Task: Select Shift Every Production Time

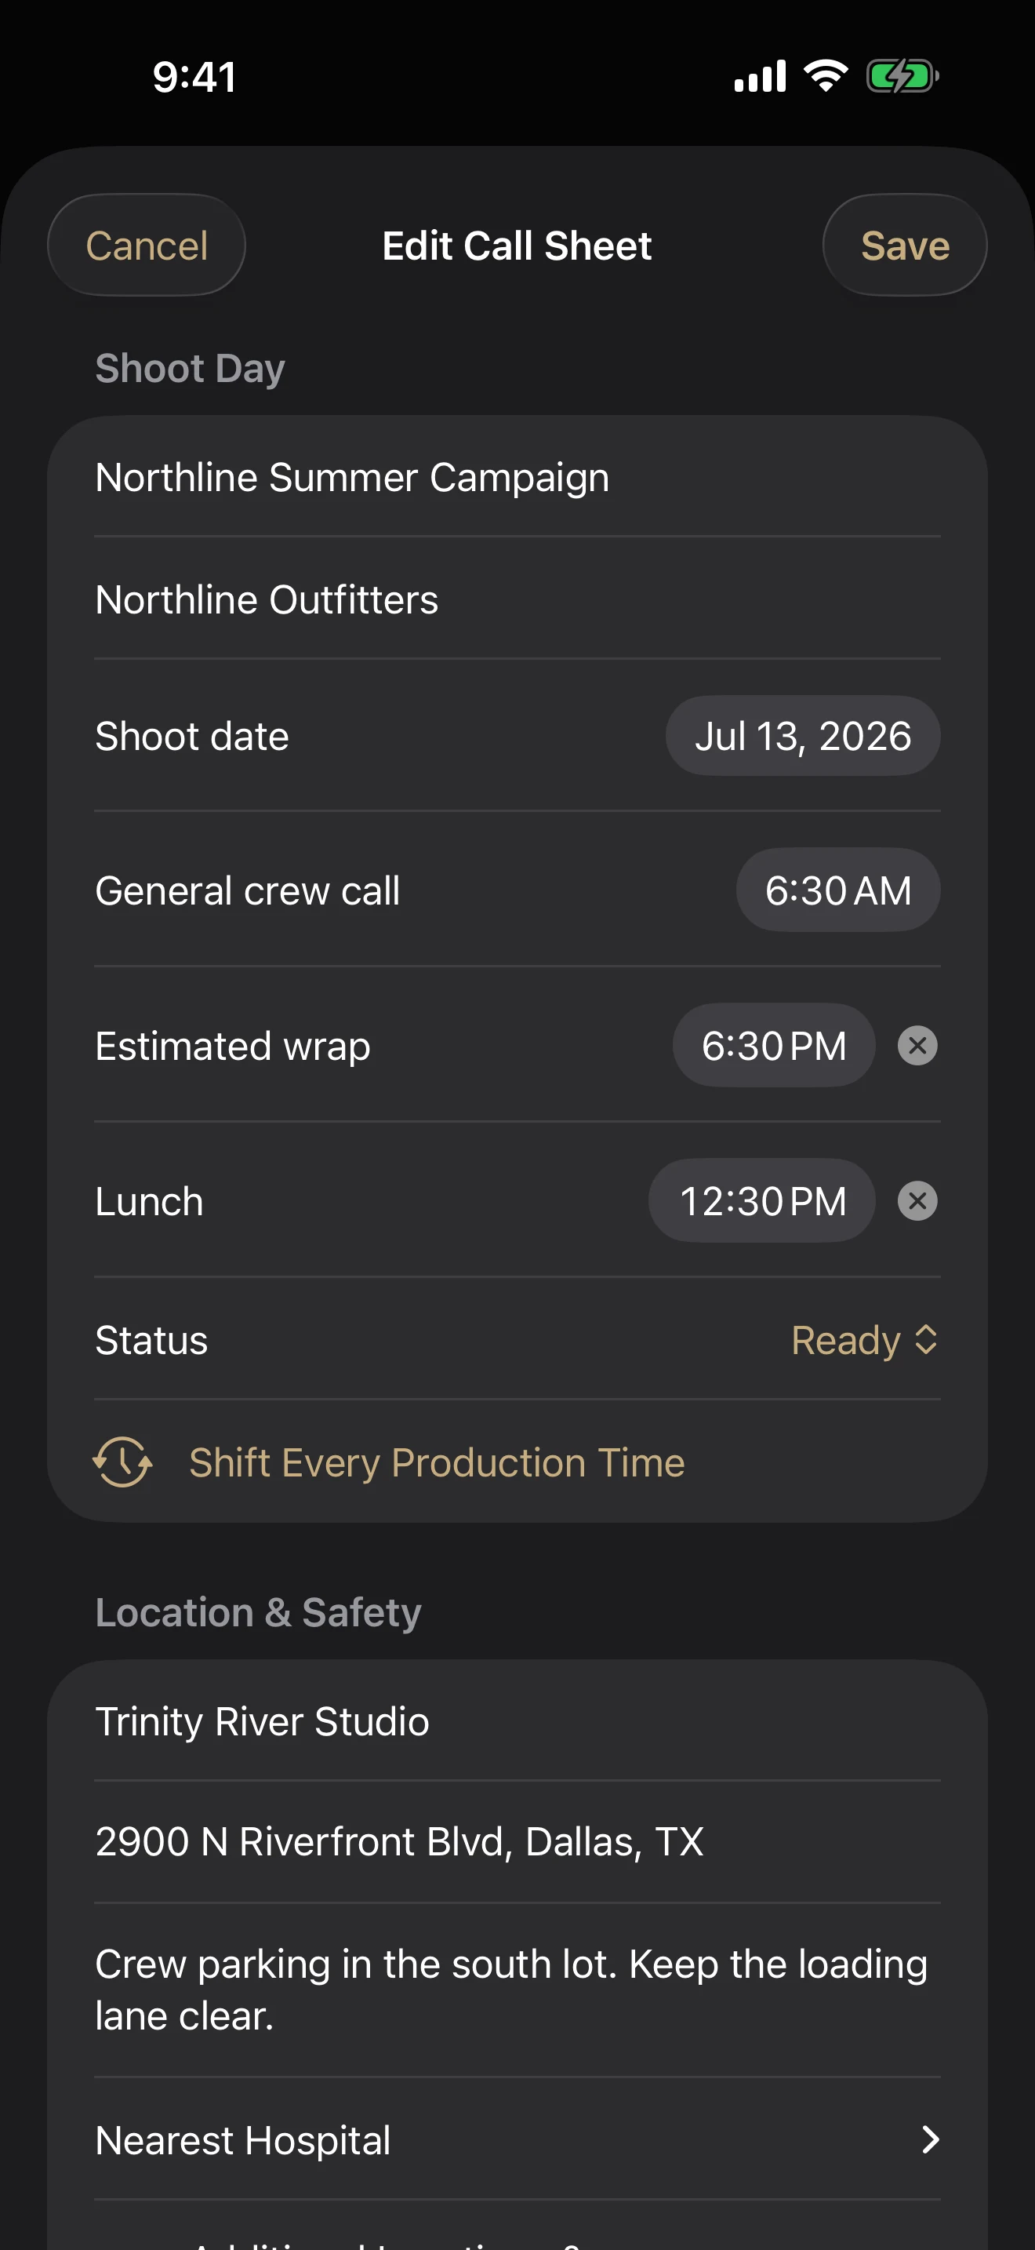Action: [436, 1462]
